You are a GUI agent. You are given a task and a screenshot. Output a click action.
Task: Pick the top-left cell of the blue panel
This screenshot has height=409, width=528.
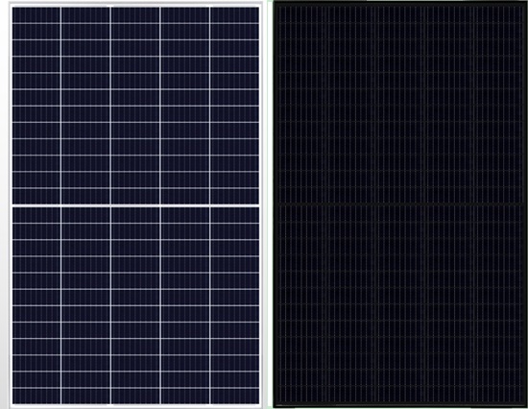point(36,14)
